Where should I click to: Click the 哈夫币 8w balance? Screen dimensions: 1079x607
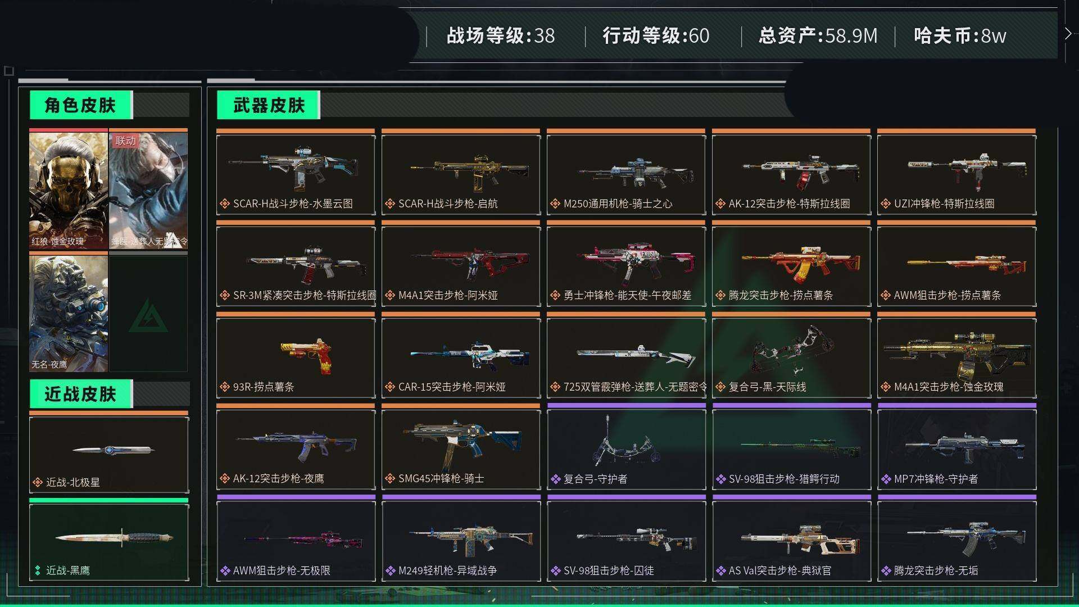click(x=960, y=36)
